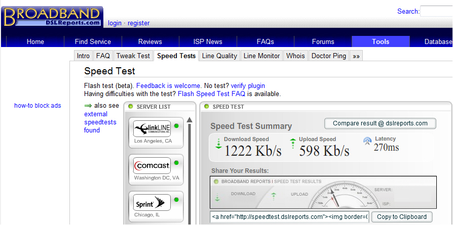Click the login link

pos(115,23)
